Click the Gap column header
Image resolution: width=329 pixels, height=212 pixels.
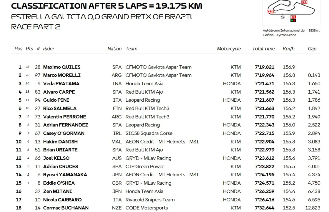312,49
